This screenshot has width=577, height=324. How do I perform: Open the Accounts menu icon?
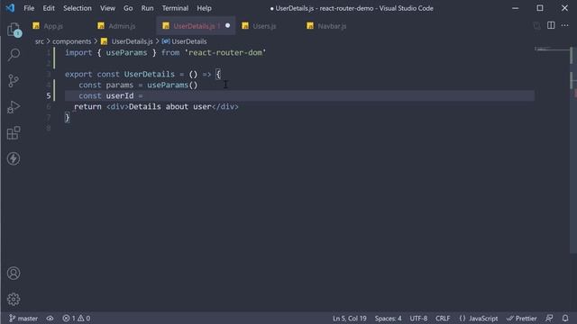pos(14,274)
